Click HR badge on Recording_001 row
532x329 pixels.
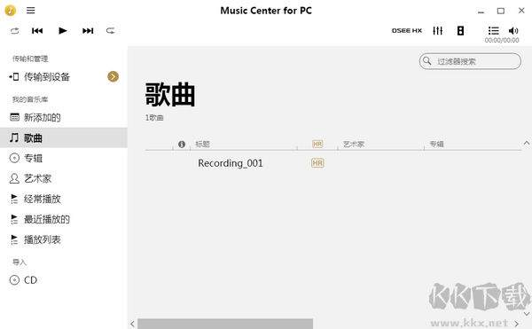click(x=317, y=163)
